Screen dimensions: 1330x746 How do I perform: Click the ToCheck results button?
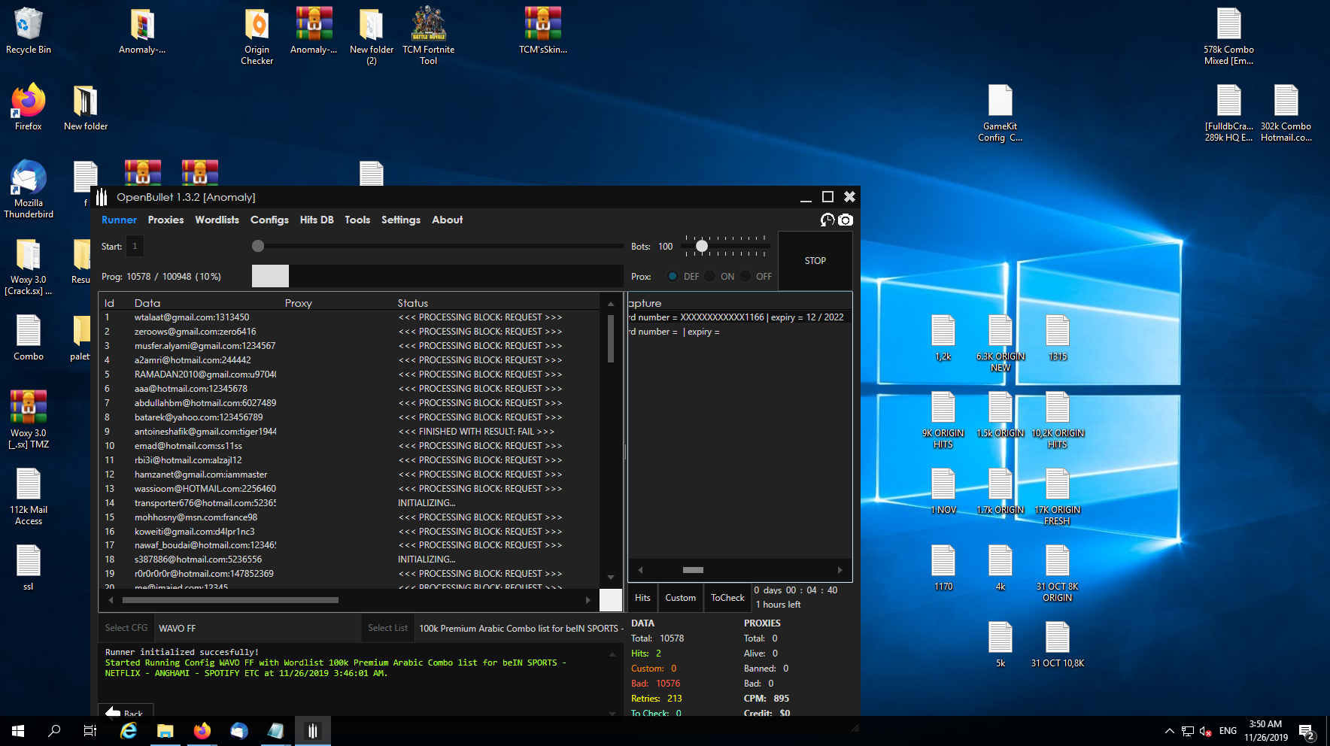(x=727, y=598)
